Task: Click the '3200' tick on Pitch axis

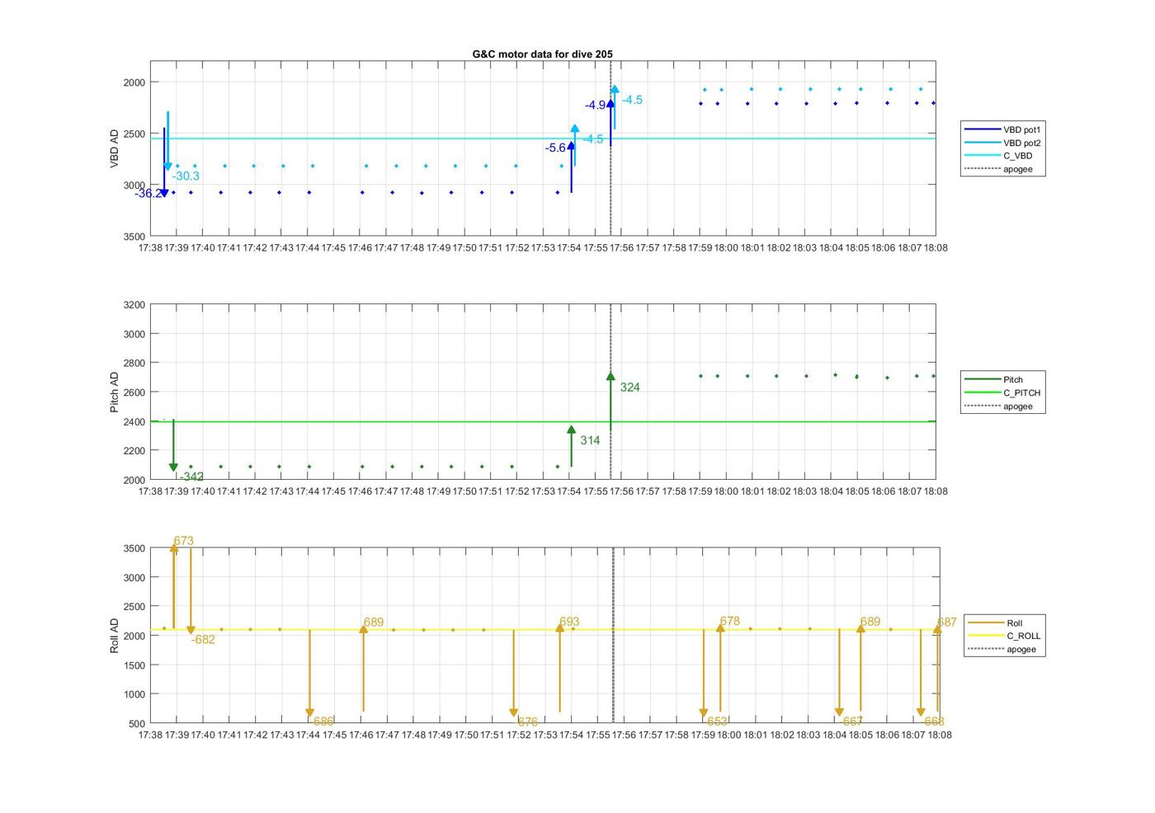Action: [x=134, y=305]
